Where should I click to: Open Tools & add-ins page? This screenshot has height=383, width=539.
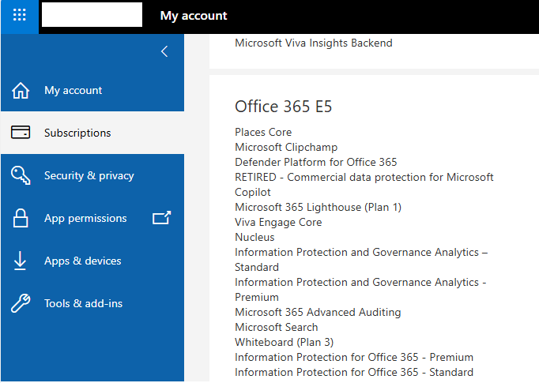[x=92, y=303]
